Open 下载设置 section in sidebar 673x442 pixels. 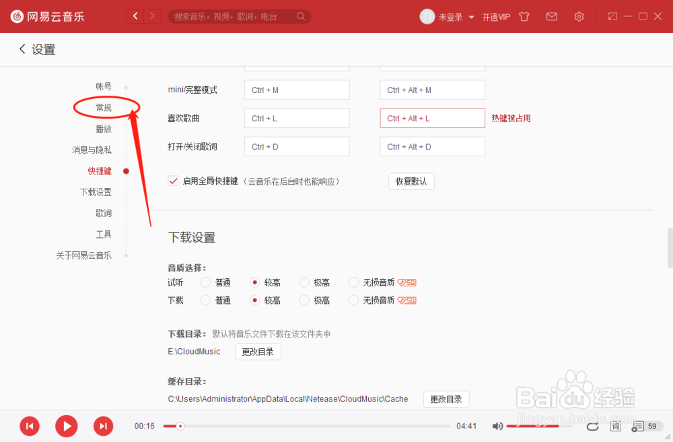pyautogui.click(x=96, y=192)
